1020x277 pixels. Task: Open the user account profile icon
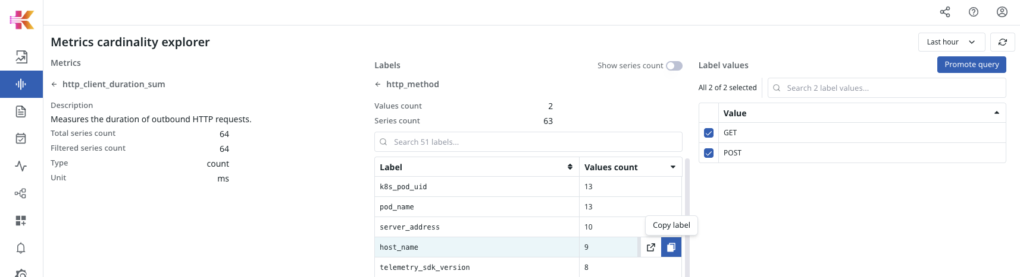pos(1002,12)
